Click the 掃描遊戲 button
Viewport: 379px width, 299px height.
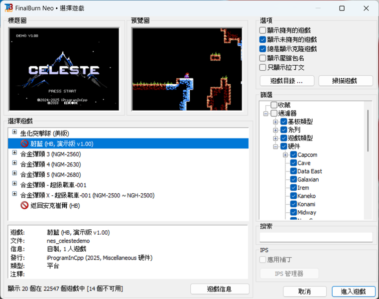point(346,81)
